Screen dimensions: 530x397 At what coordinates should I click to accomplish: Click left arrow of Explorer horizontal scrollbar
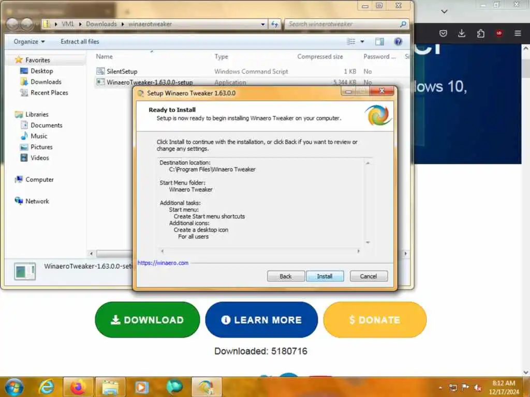click(91, 253)
